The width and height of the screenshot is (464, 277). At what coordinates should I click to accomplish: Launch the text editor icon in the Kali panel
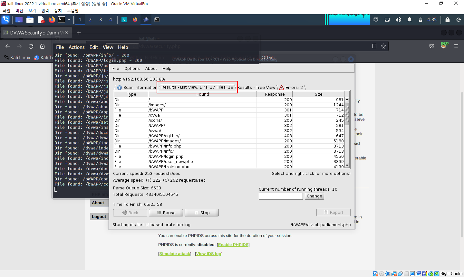tap(41, 20)
